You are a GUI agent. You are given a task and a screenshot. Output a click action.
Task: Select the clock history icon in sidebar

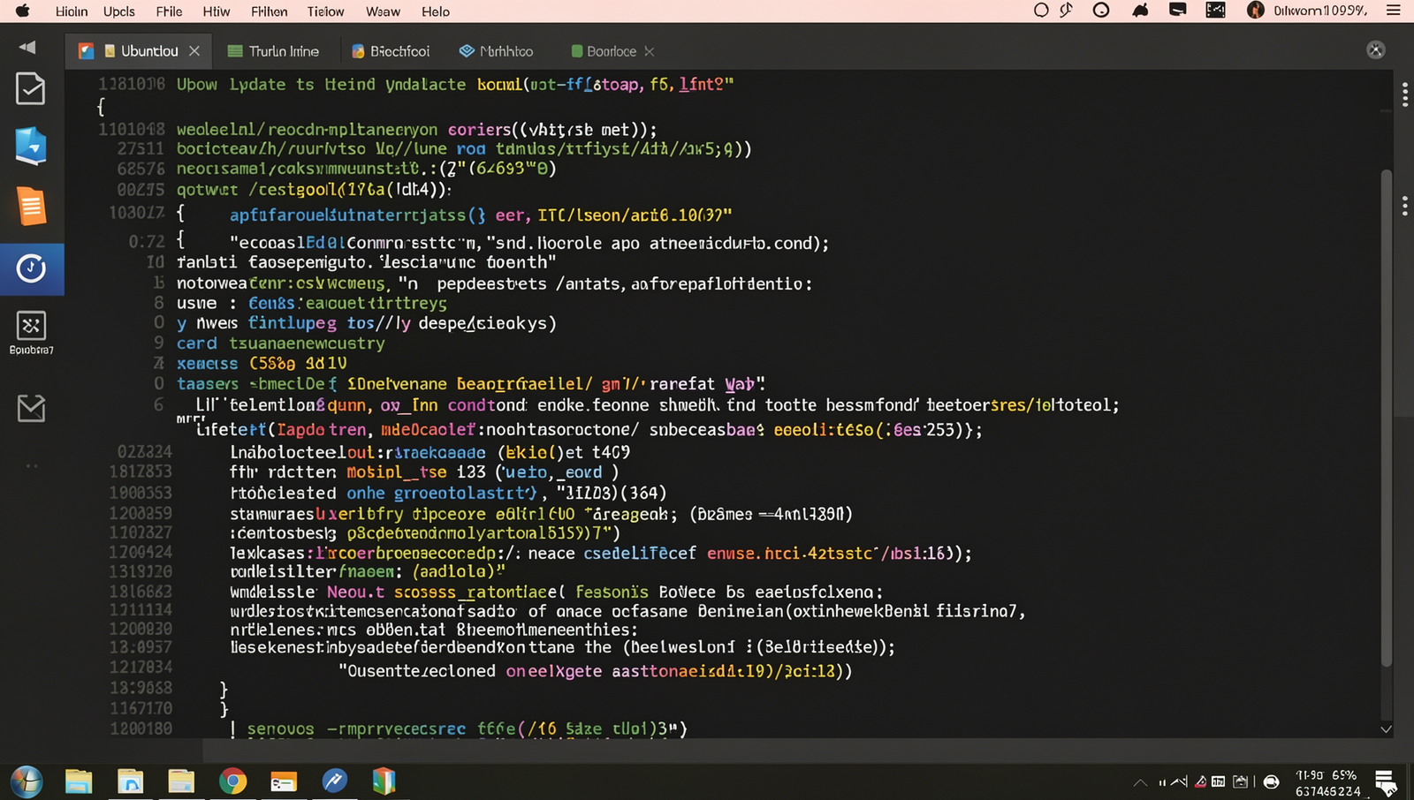[x=31, y=268]
